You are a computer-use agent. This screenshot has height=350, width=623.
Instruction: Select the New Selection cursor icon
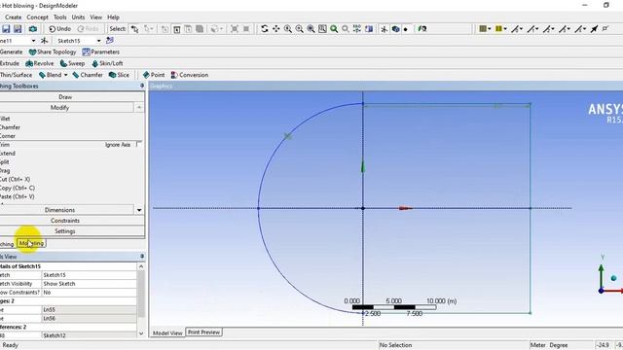[135, 28]
